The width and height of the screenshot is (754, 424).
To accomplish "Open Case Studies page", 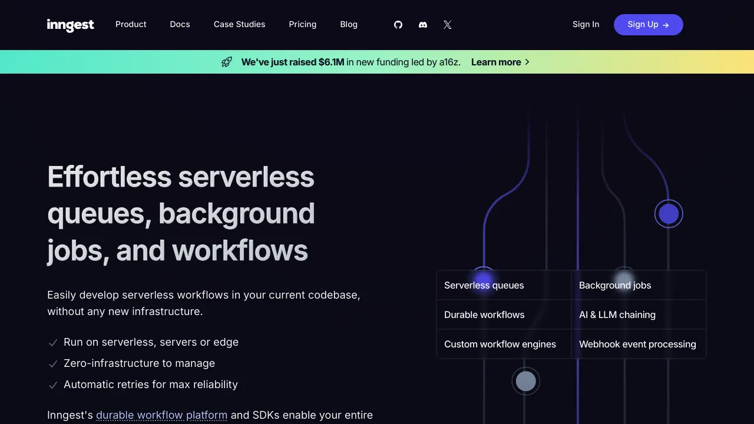I will point(239,24).
